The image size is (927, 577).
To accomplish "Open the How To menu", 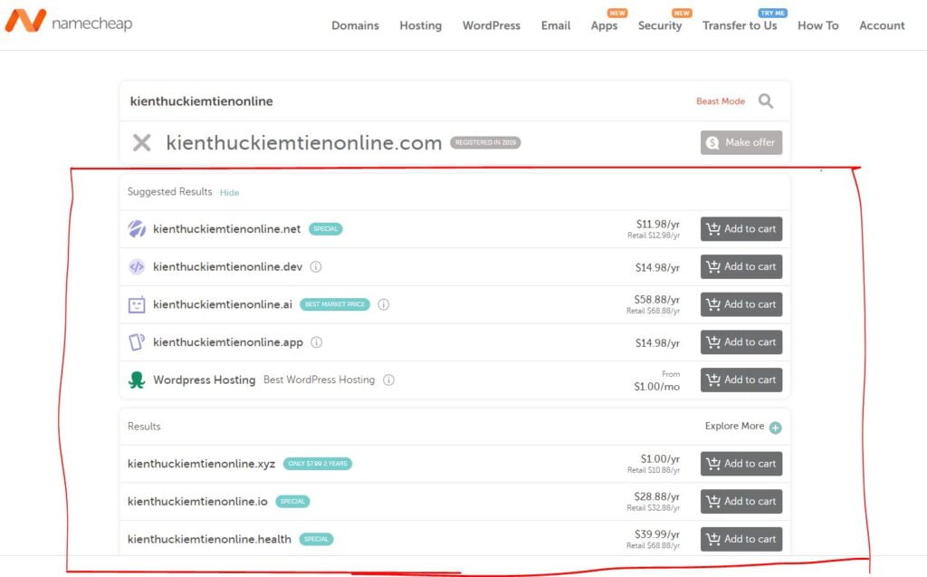I will (x=818, y=25).
